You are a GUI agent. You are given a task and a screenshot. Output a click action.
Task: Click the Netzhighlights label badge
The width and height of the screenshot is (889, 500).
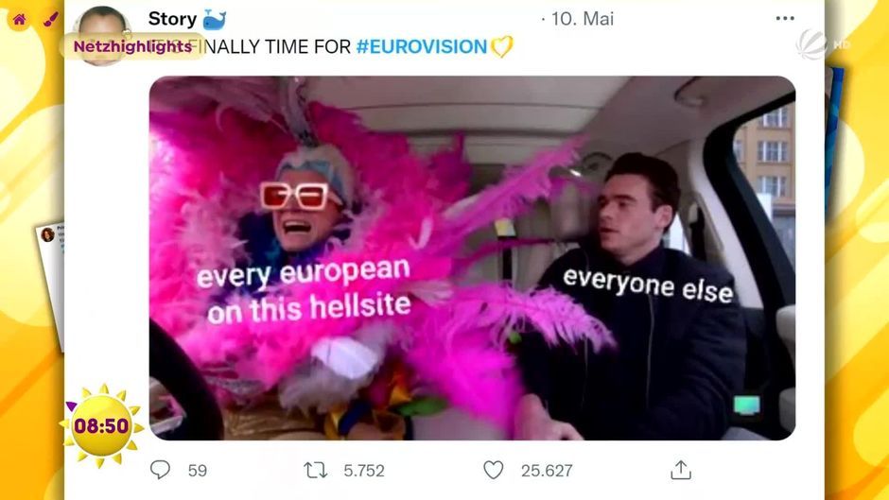coord(132,46)
